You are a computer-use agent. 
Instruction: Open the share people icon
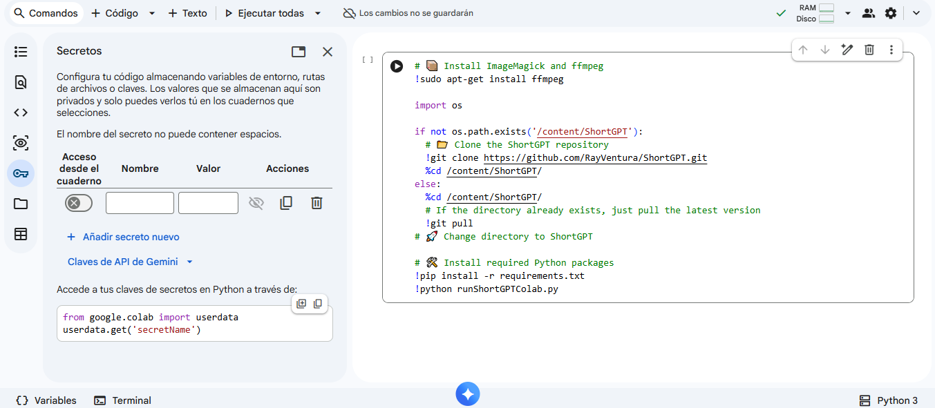pyautogui.click(x=869, y=13)
